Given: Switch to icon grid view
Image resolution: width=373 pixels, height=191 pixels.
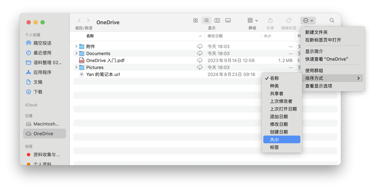Looking at the screenshot, I should pyautogui.click(x=196, y=21).
